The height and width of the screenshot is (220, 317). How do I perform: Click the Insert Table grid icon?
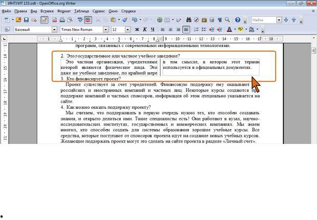167,20
